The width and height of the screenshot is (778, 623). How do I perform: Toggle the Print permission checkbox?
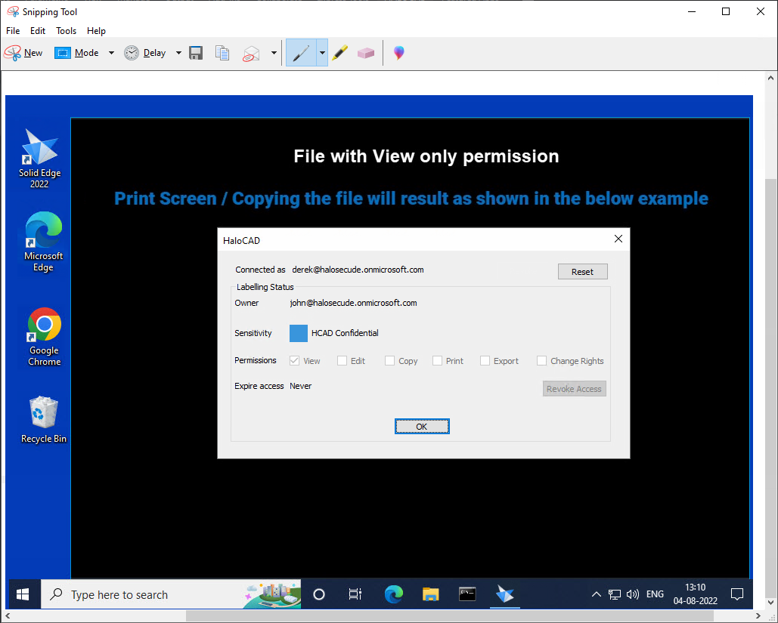438,361
